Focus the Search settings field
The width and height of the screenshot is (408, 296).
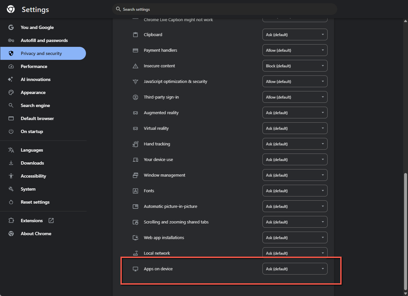225,9
